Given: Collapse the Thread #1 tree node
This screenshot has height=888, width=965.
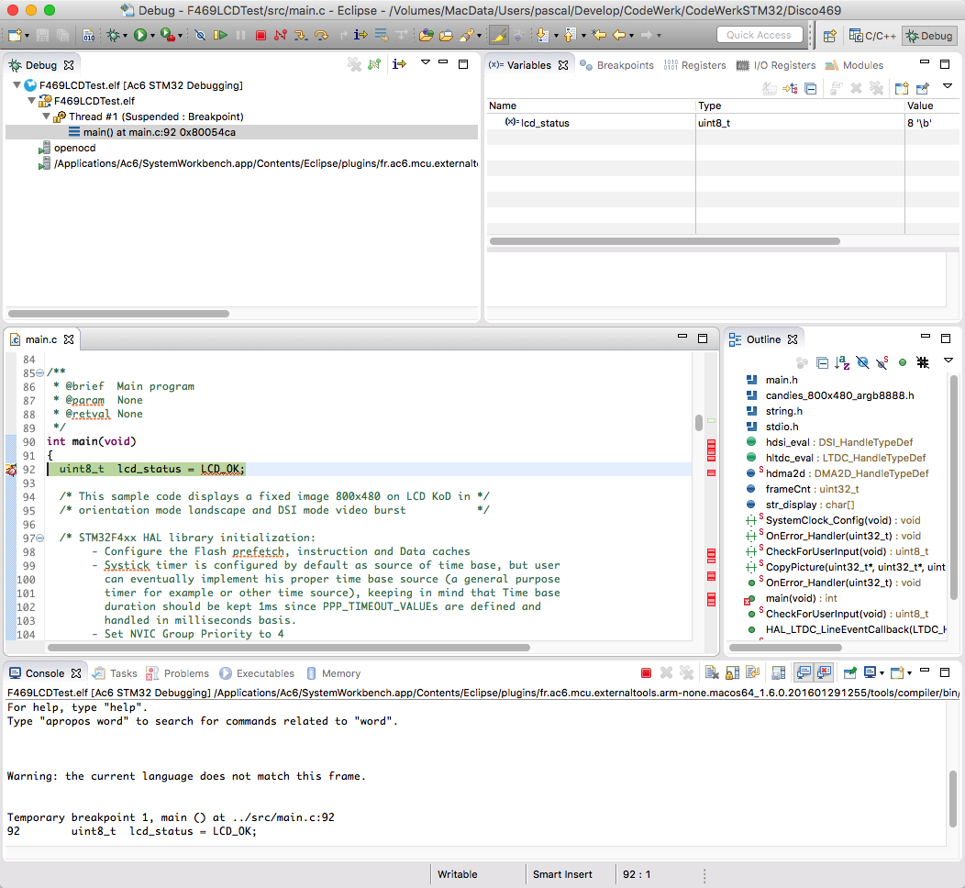Looking at the screenshot, I should 47,117.
